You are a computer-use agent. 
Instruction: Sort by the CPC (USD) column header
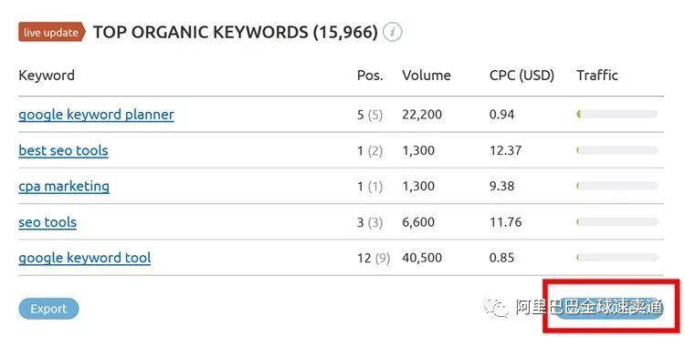point(522,76)
